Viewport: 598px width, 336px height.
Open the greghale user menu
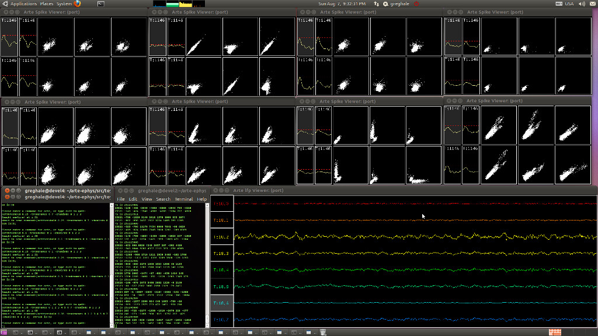[399, 4]
